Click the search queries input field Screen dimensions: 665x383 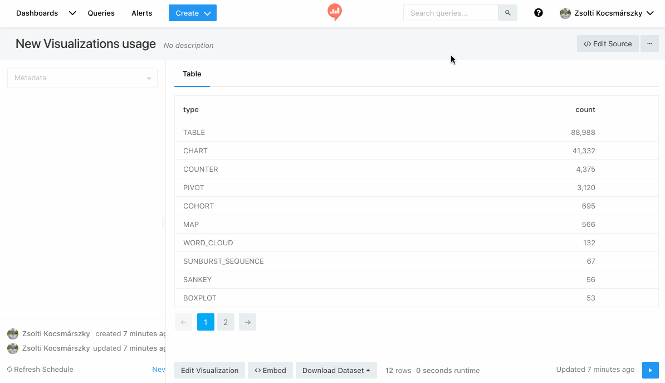pos(451,12)
